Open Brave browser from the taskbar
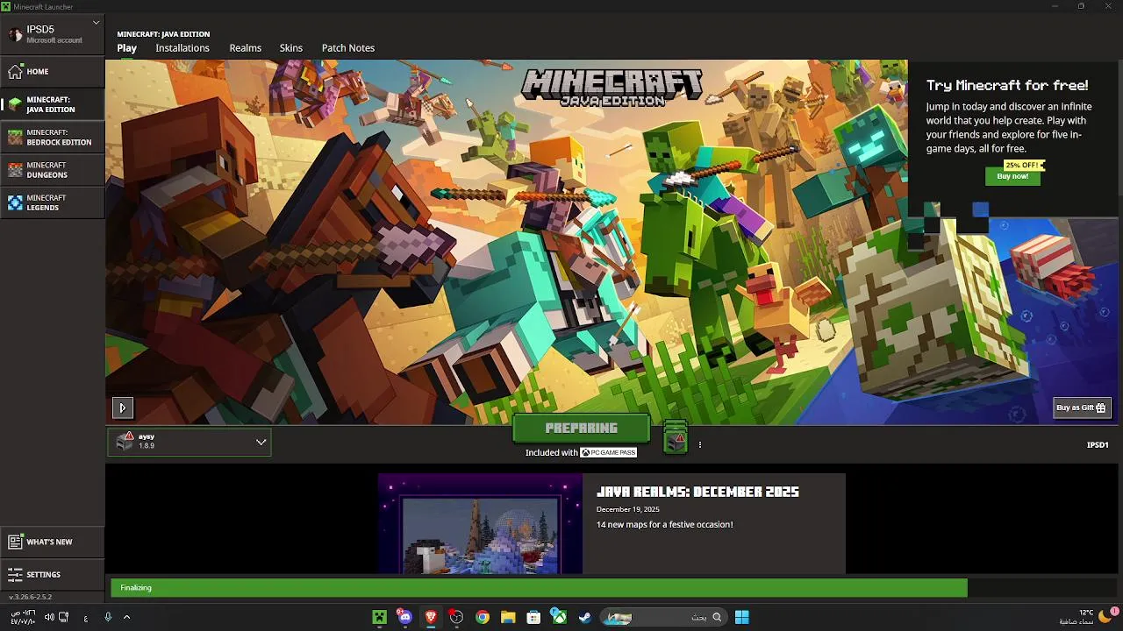 (x=431, y=617)
